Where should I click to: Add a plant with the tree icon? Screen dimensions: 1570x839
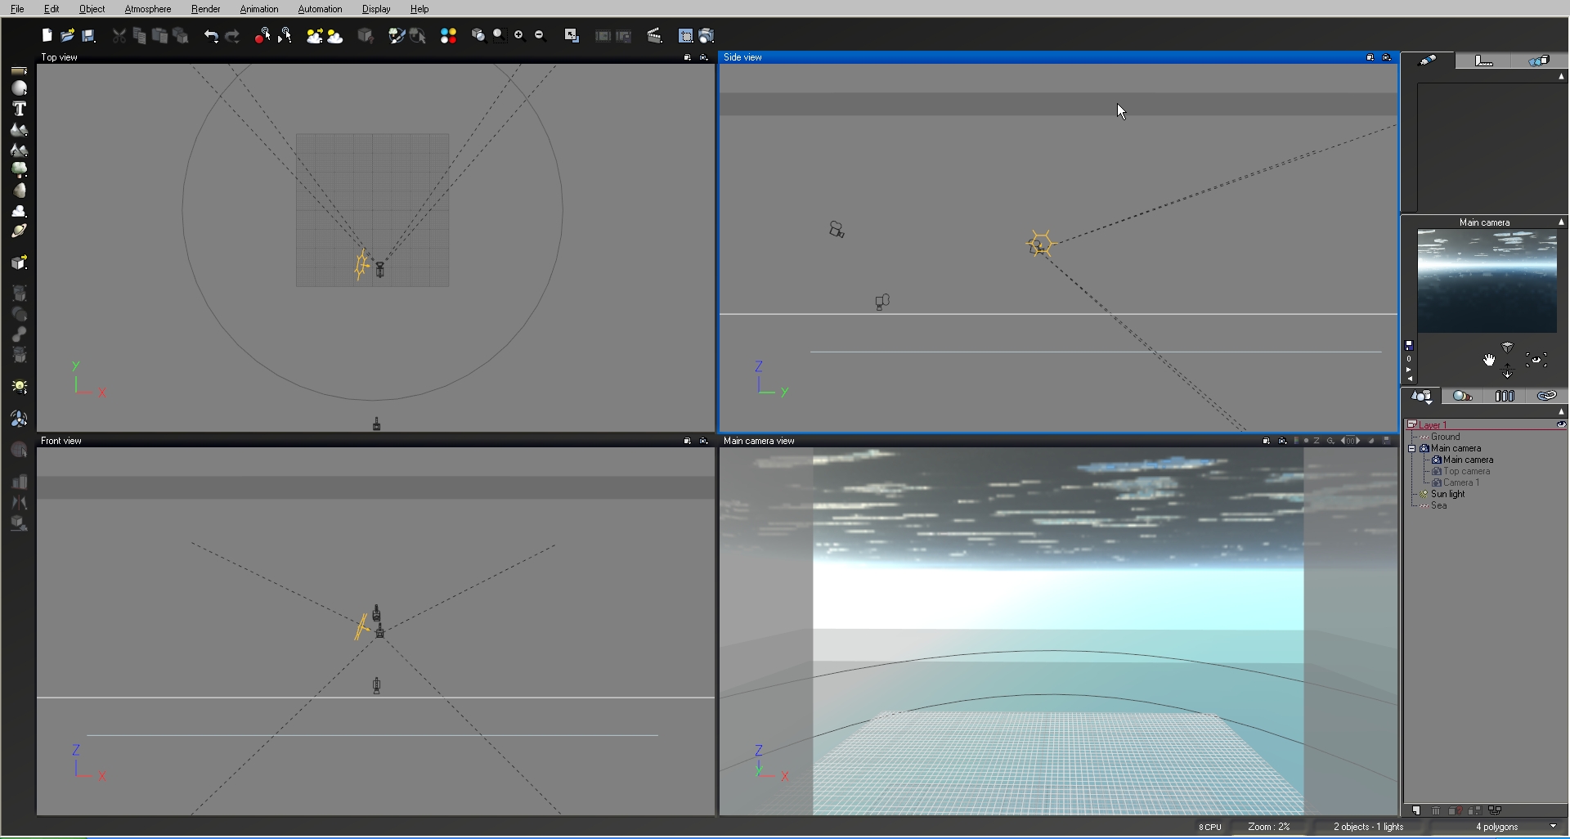click(19, 170)
